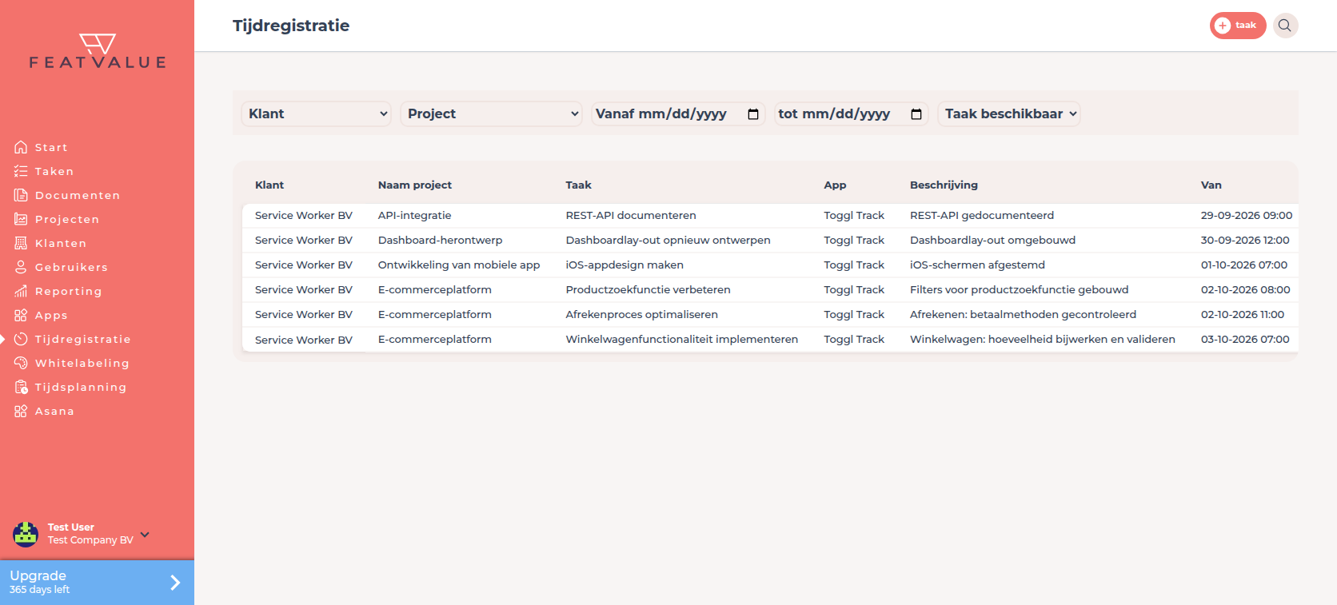Click the 29-09-2026 09:00 date cell
The image size is (1337, 605).
tap(1247, 215)
